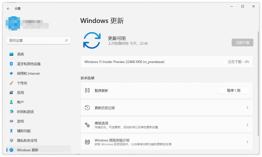Select the 个性化 category
The height and width of the screenshot is (157, 262).
[x=39, y=83]
